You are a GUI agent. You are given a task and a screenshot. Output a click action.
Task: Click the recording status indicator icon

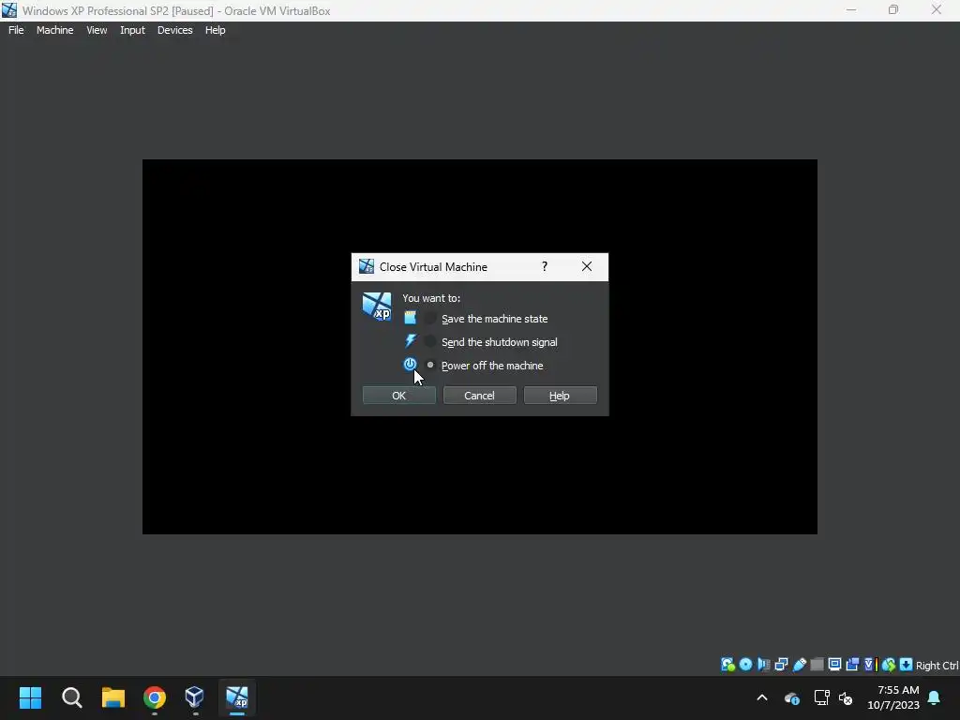pyautogui.click(x=852, y=665)
